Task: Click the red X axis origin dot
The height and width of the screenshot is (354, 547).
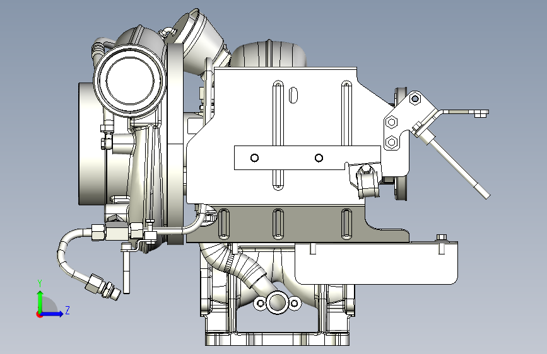Action: pyautogui.click(x=39, y=314)
